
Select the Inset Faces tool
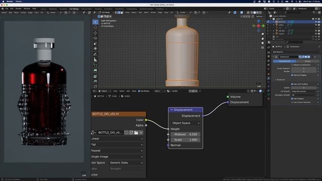point(95,76)
